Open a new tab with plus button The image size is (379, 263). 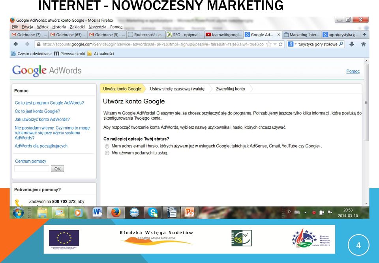pos(364,35)
